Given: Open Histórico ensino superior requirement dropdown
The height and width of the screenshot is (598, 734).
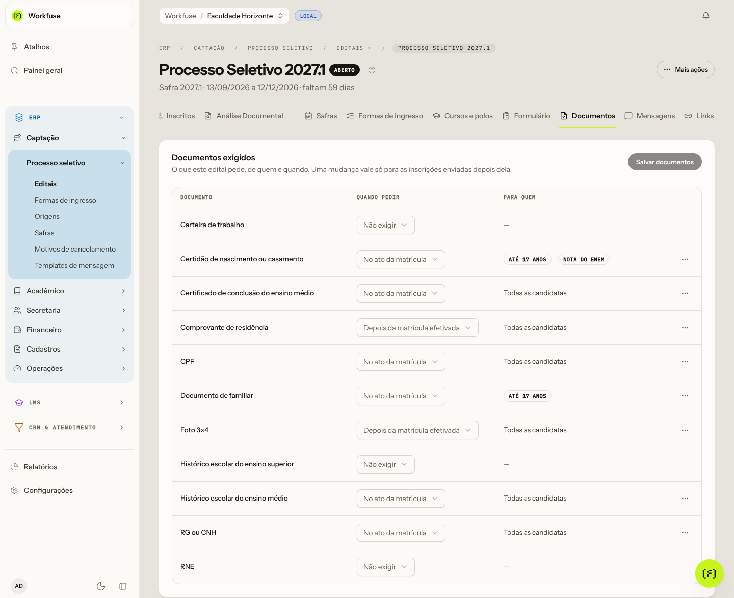Looking at the screenshot, I should [x=386, y=464].
